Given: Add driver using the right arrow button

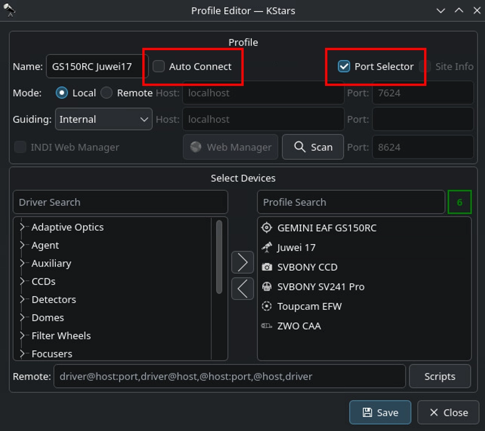Looking at the screenshot, I should click(x=242, y=262).
